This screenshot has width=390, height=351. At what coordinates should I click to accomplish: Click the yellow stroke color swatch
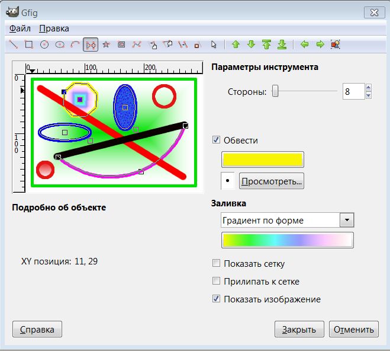click(262, 159)
